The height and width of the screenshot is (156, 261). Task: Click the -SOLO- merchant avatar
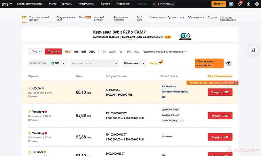(30, 88)
